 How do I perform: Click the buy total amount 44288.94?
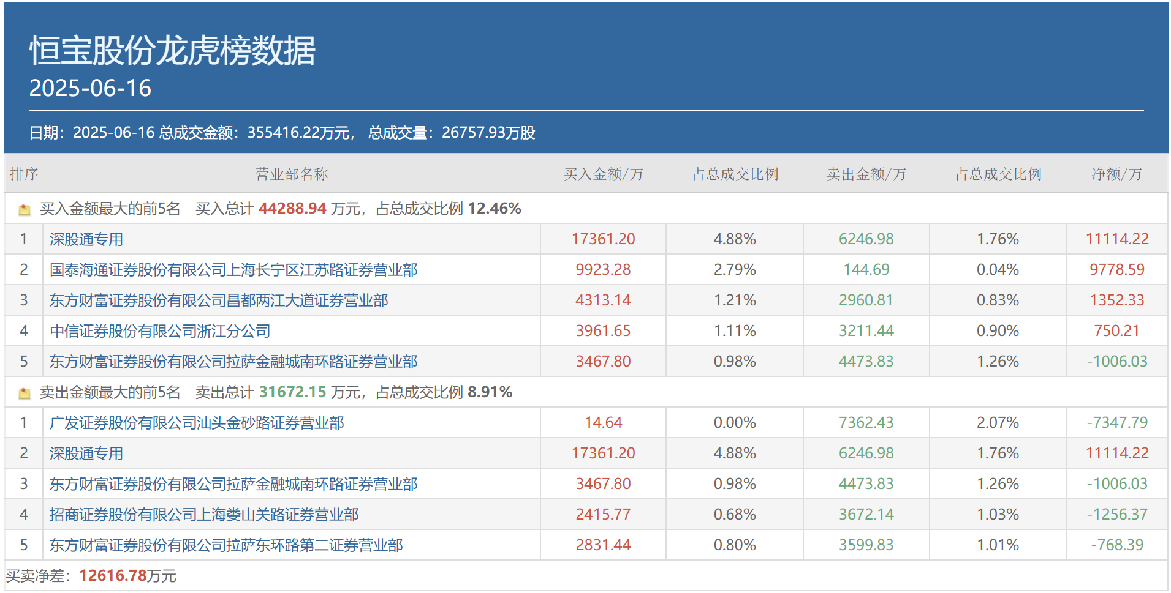(292, 209)
